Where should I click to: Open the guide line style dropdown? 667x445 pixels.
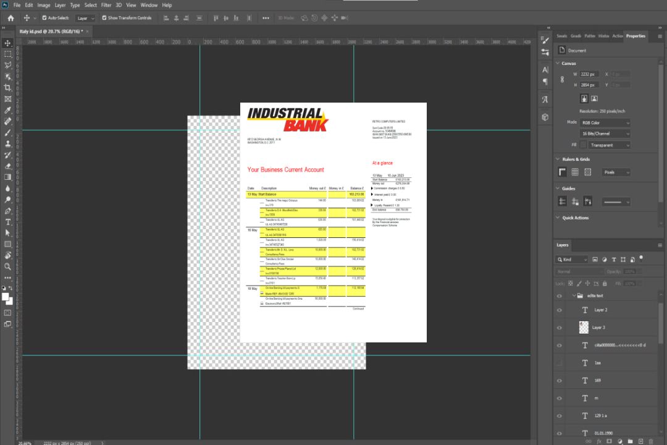click(x=616, y=202)
